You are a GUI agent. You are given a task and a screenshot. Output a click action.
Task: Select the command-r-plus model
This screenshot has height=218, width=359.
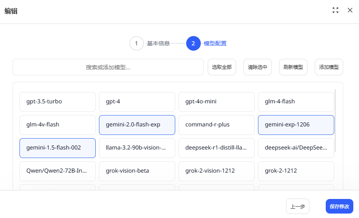coord(217,125)
